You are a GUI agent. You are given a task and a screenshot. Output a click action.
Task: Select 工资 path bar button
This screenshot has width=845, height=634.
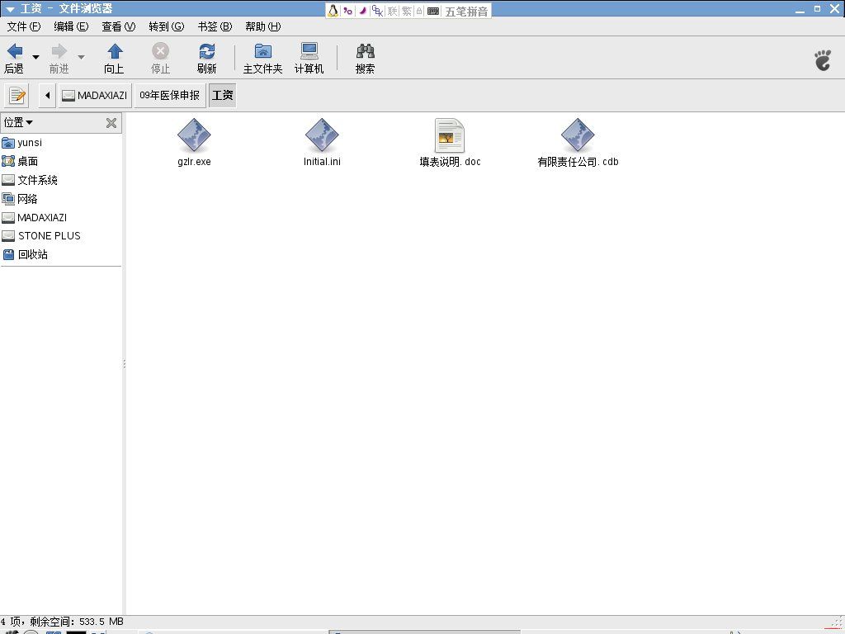pos(223,96)
